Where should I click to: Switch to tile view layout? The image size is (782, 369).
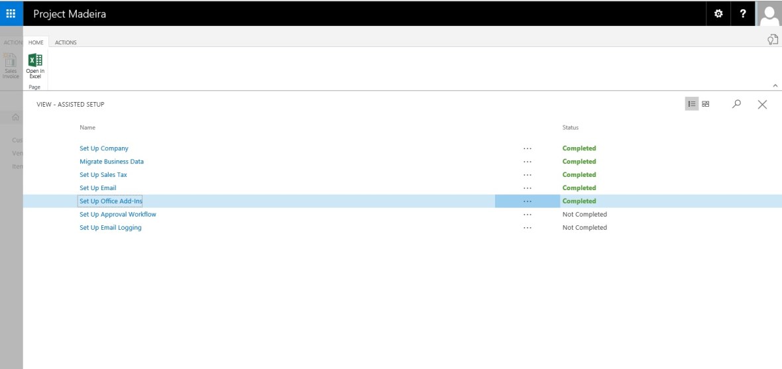point(706,104)
